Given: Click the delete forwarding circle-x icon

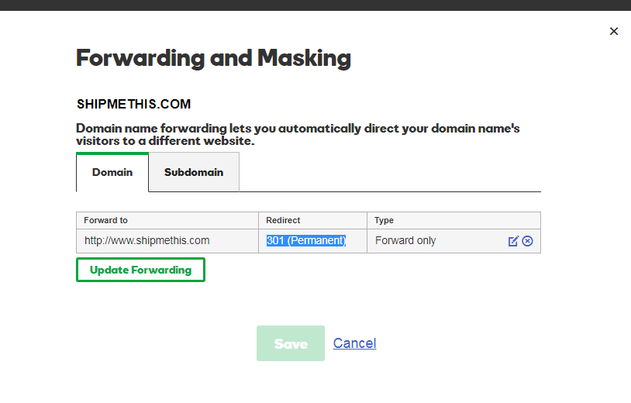Looking at the screenshot, I should pyautogui.click(x=528, y=241).
